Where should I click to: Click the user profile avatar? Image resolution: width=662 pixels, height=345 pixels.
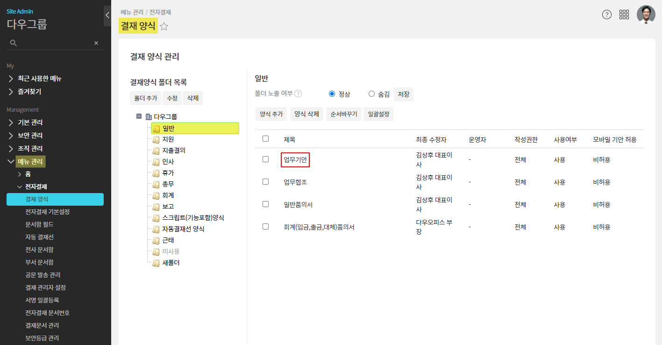pyautogui.click(x=646, y=14)
